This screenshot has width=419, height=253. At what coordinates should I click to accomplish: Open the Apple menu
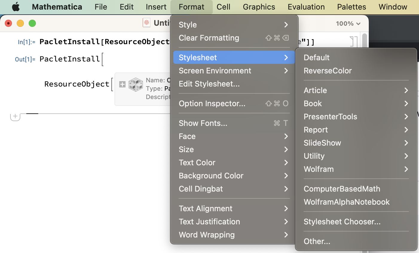[x=15, y=7]
